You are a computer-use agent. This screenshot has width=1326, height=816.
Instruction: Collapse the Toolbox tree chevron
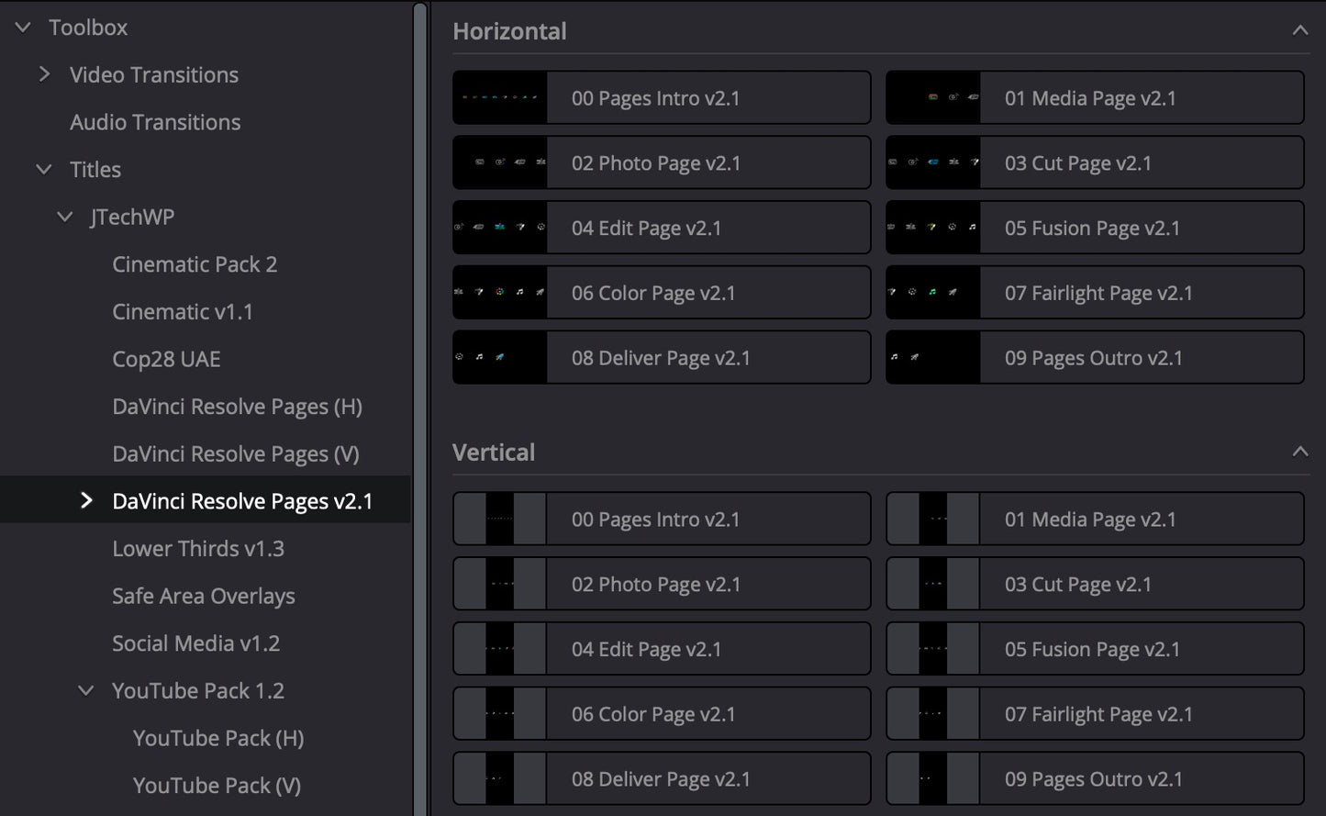[23, 28]
